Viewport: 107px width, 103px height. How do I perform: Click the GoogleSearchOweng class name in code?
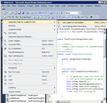coord(82,54)
